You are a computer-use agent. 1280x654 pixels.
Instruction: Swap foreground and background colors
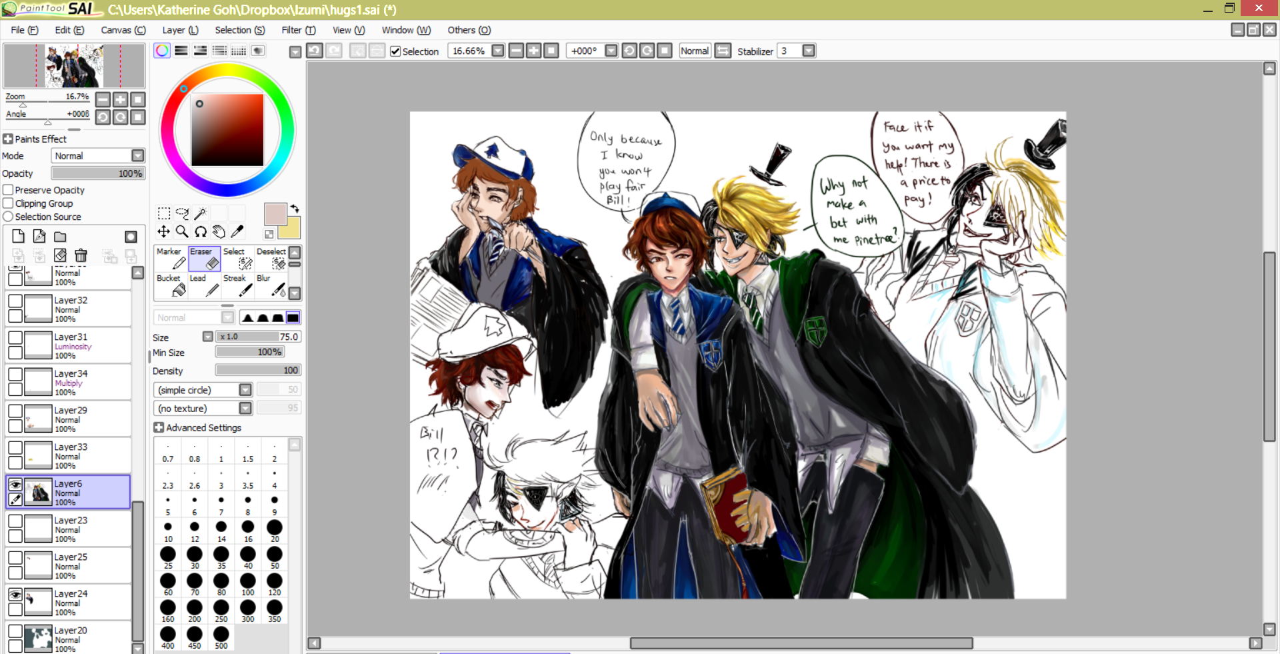point(295,209)
